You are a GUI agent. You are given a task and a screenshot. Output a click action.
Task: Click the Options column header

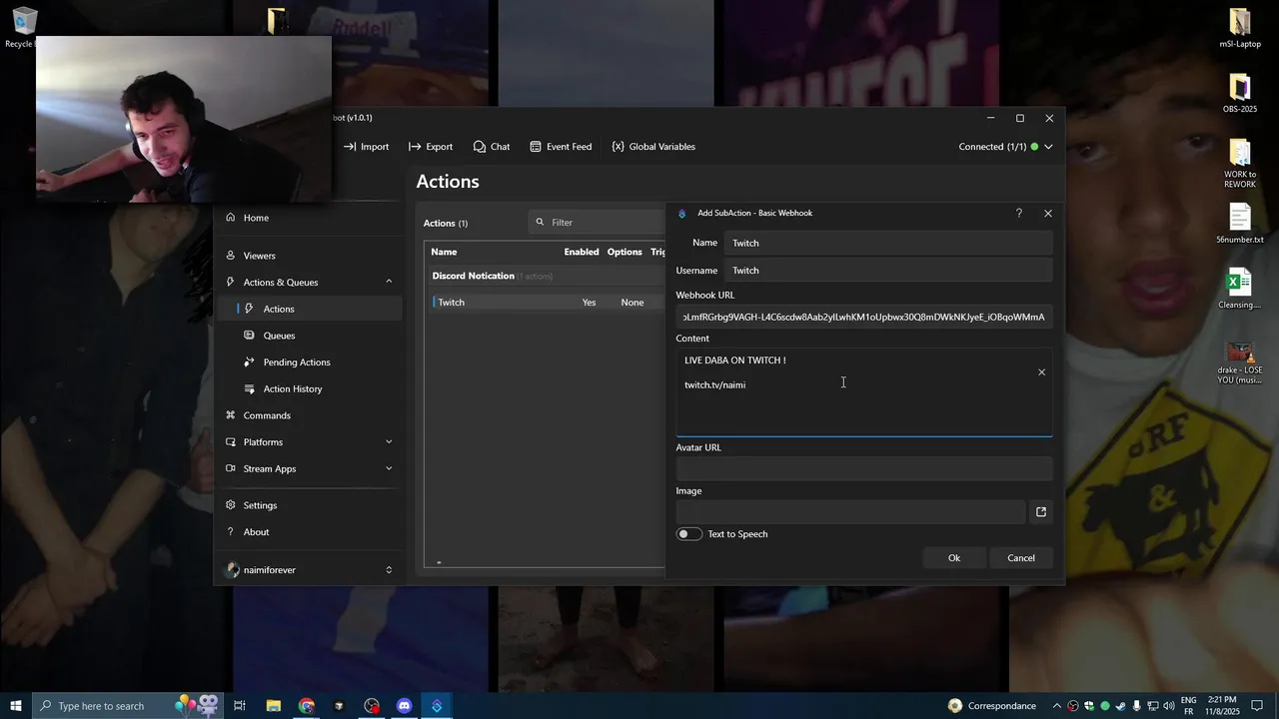click(625, 252)
